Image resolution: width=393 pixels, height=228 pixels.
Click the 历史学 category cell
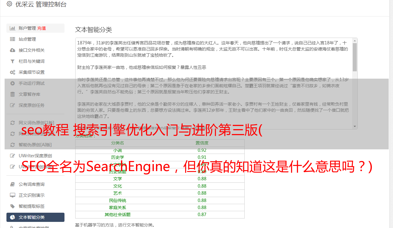coord(118,157)
